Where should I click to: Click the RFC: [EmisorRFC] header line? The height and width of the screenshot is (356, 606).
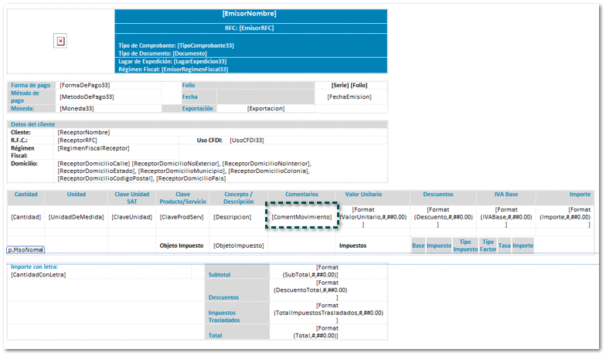pos(249,29)
